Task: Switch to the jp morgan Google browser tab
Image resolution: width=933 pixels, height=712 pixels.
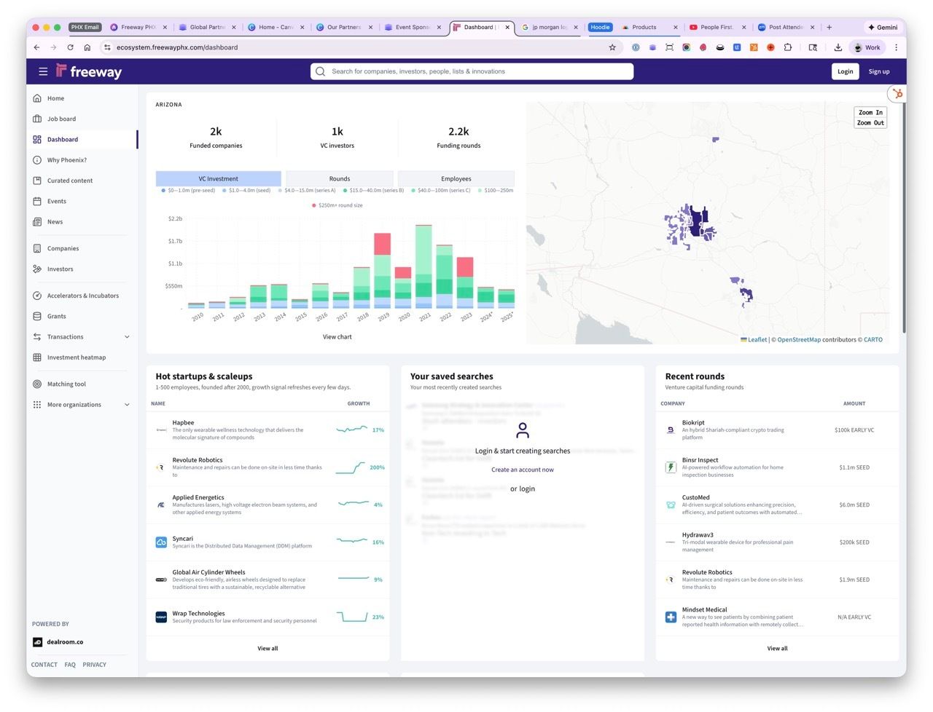Action: (551, 28)
